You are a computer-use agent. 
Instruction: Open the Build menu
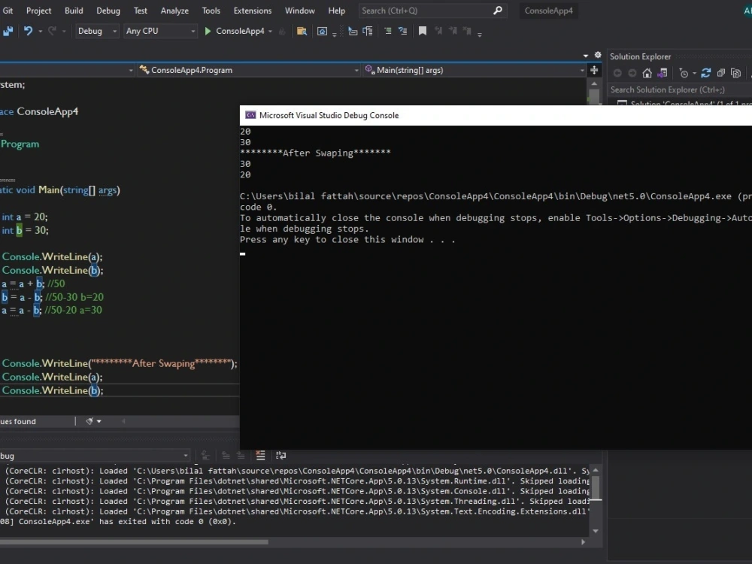pyautogui.click(x=74, y=10)
